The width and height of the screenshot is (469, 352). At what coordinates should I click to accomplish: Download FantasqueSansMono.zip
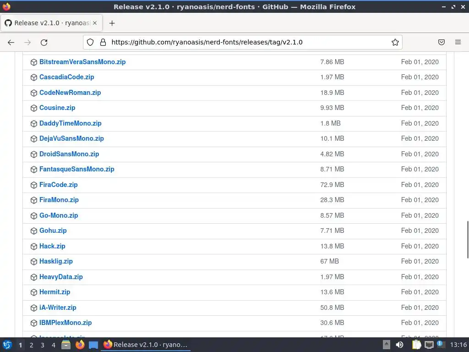coord(76,170)
